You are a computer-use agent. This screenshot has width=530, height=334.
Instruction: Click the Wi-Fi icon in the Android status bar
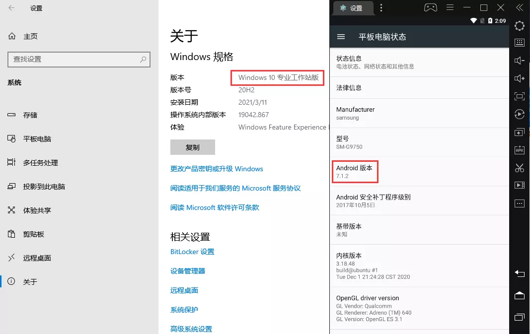coord(473,21)
